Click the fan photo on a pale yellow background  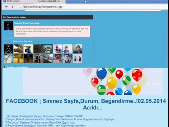click(28, 49)
